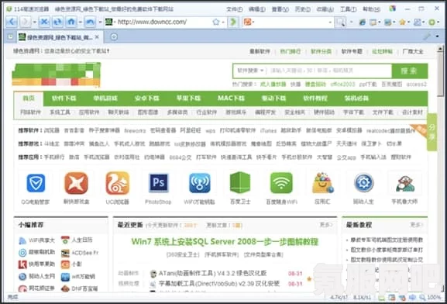Open the favorites star toolbar icon
This screenshot has height=304, width=447.
click(x=402, y=22)
